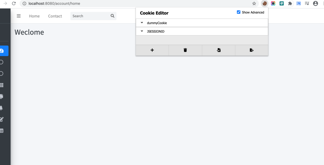Open the dashboard icon in sidebar
This screenshot has height=165, width=324.
click(x=2, y=51)
